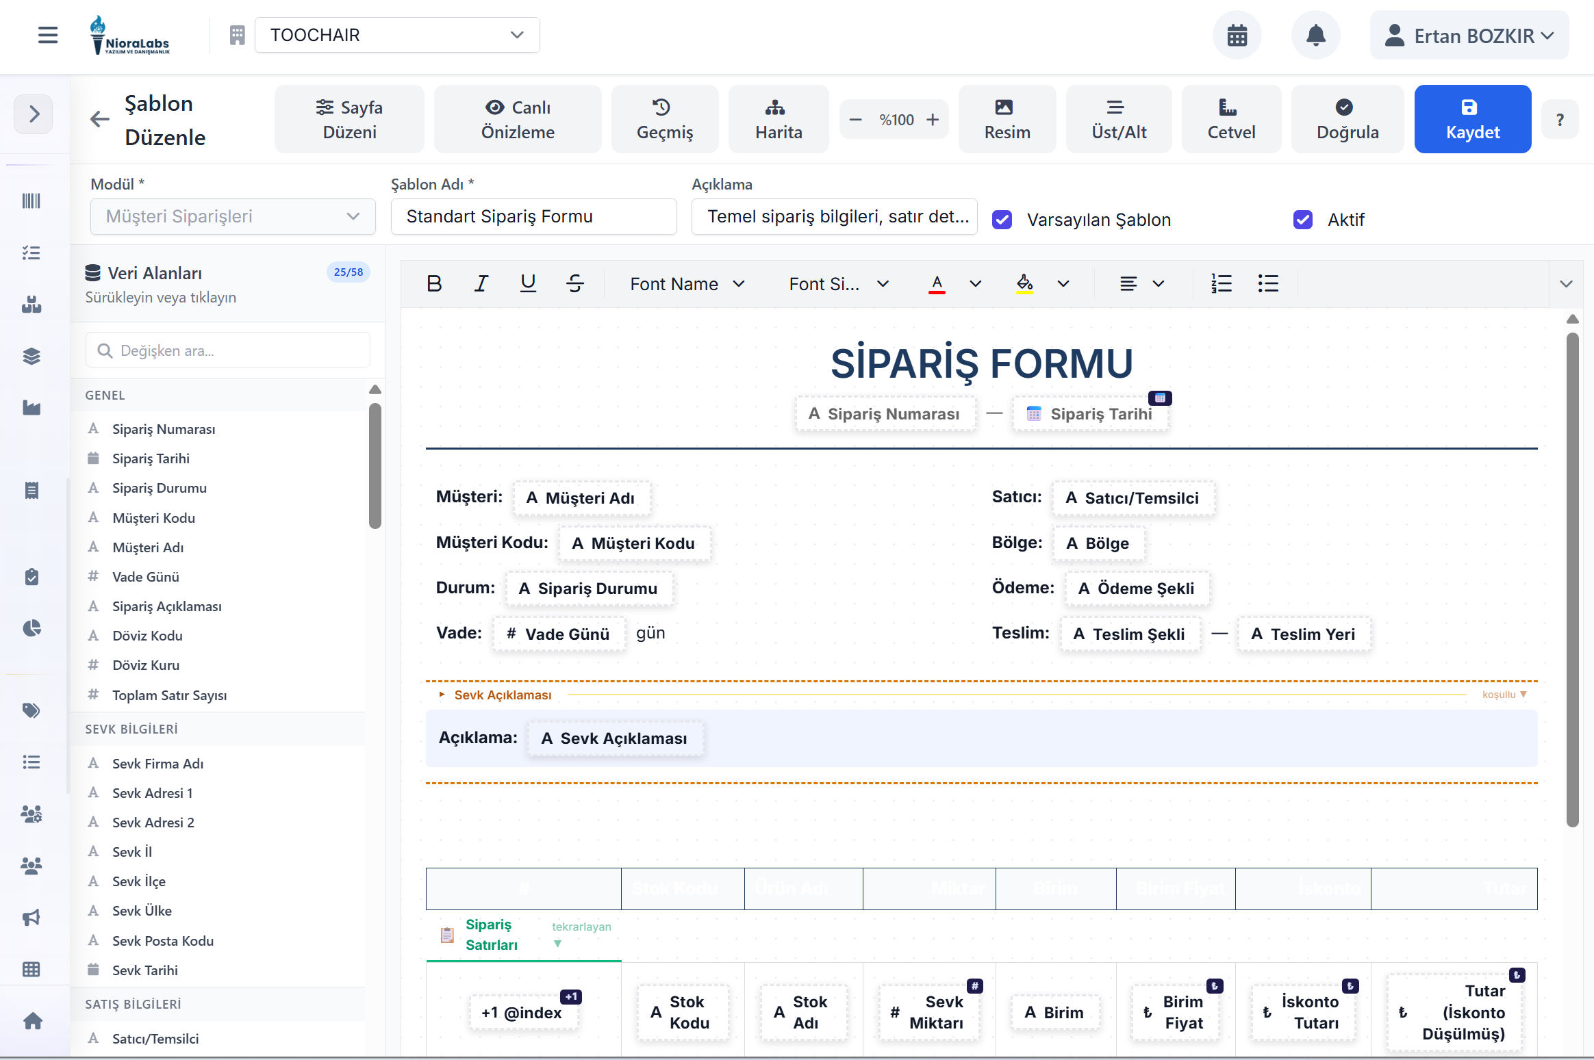This screenshot has width=1594, height=1060.
Task: Open the text color red swatch
Action: point(937,283)
